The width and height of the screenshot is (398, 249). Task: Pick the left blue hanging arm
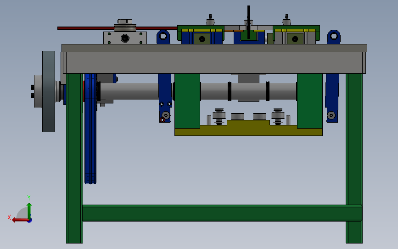tap(165, 98)
